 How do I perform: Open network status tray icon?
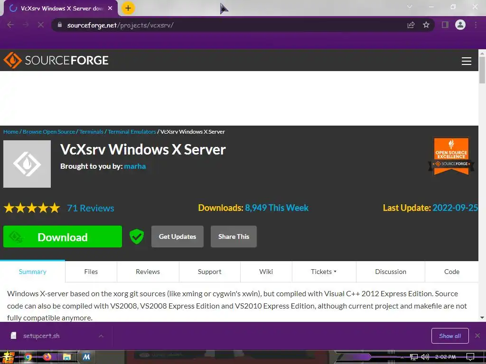414,357
